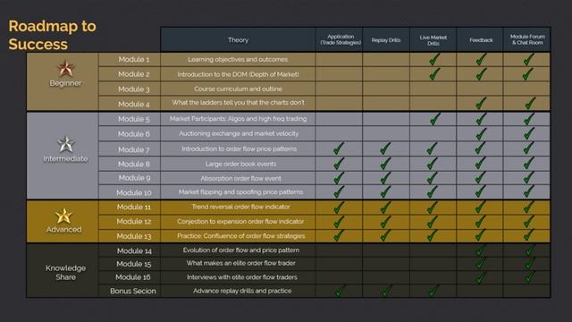Click Module 7 Replay Drills checkmark
572x322 pixels.
[385, 148]
